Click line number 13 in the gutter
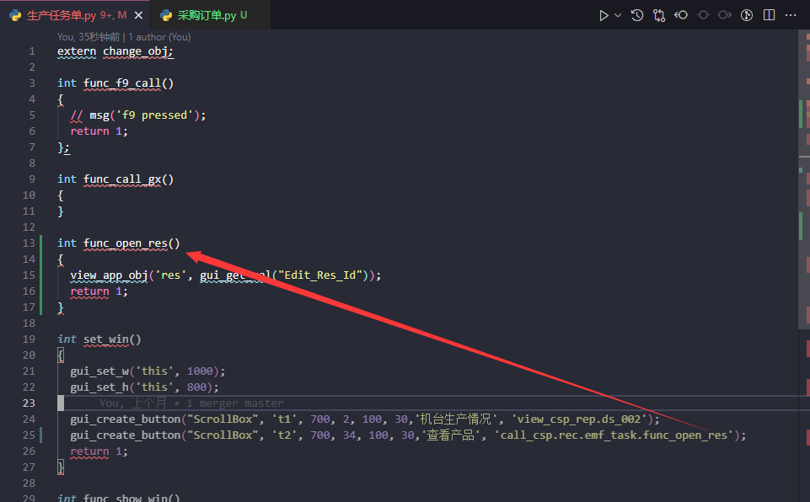Viewport: 810px width, 502px height. click(32, 243)
